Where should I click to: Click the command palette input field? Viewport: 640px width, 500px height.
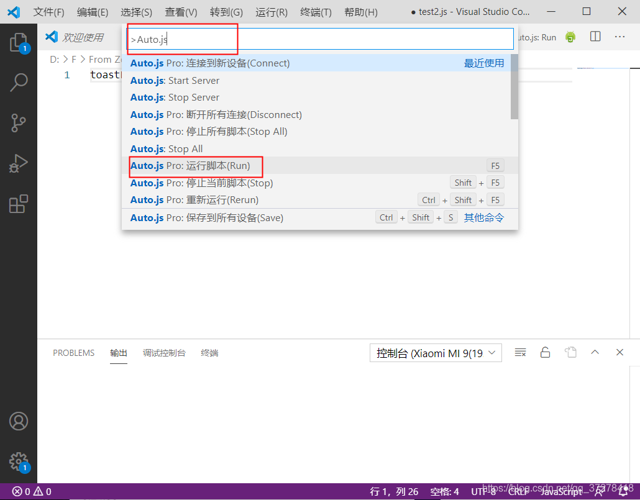pyautogui.click(x=320, y=39)
